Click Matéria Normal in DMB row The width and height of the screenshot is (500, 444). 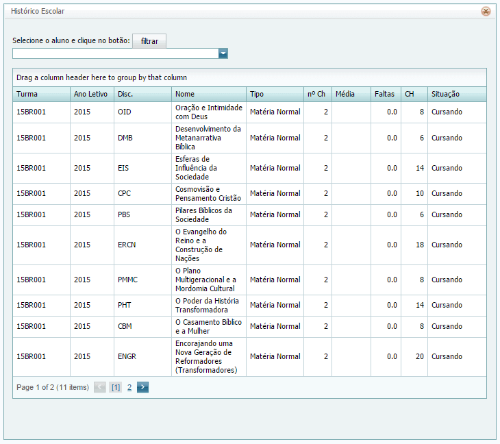point(275,138)
